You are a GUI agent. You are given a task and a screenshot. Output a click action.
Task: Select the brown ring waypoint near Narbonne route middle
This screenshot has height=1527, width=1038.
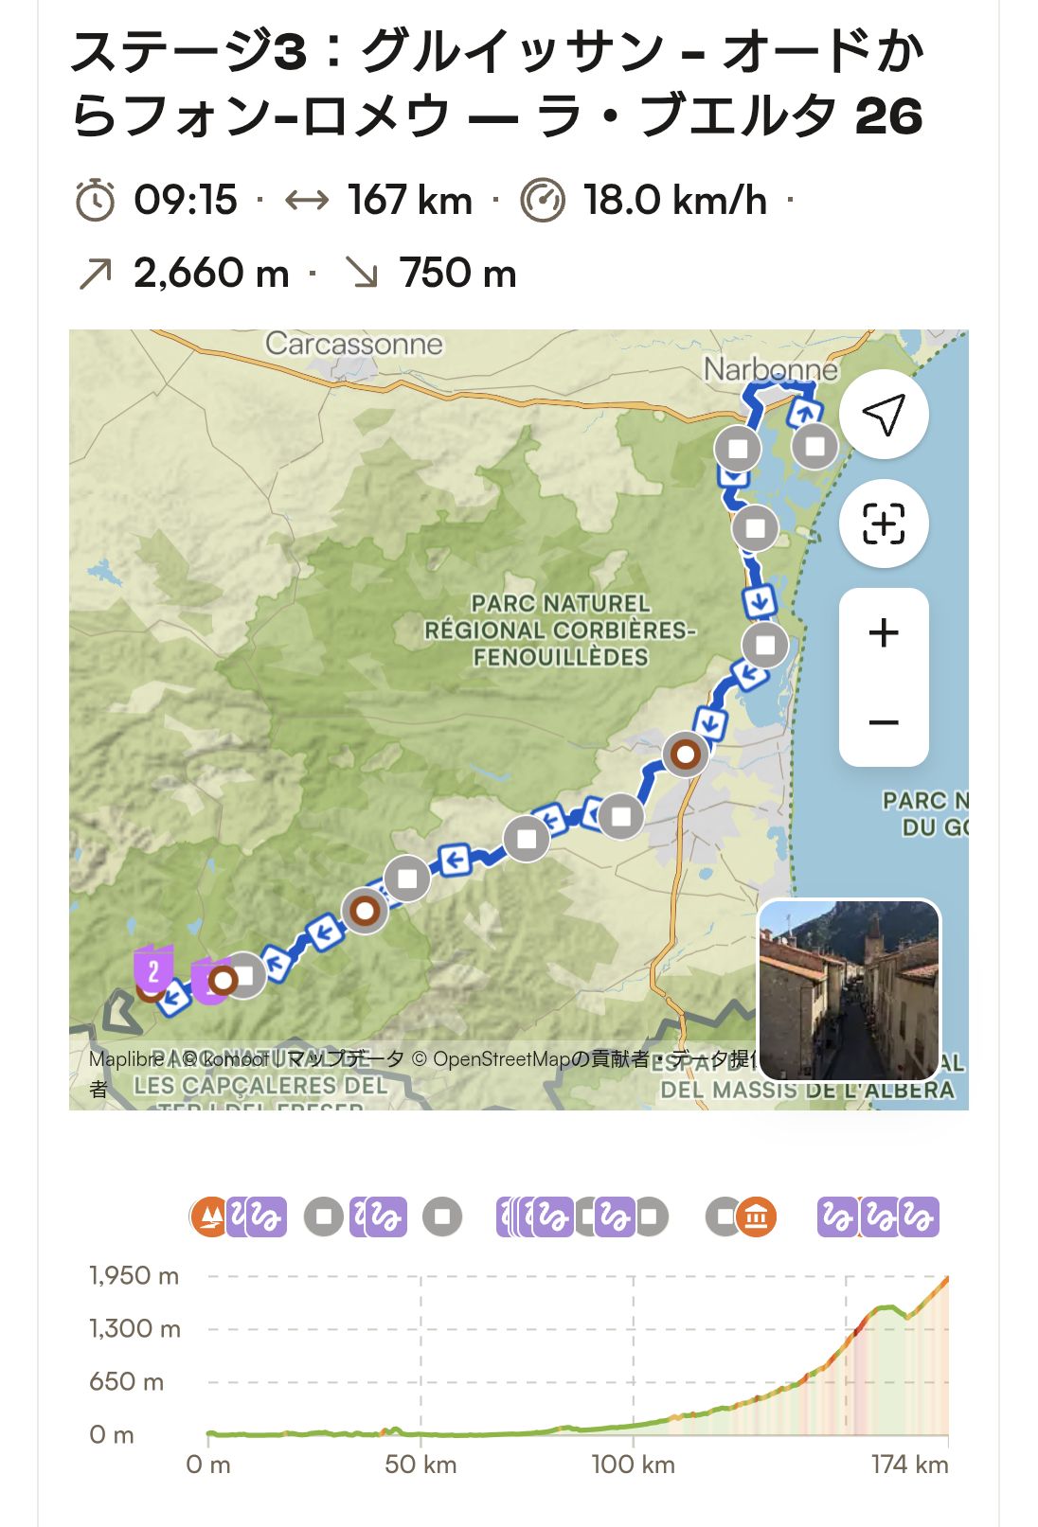(x=685, y=755)
